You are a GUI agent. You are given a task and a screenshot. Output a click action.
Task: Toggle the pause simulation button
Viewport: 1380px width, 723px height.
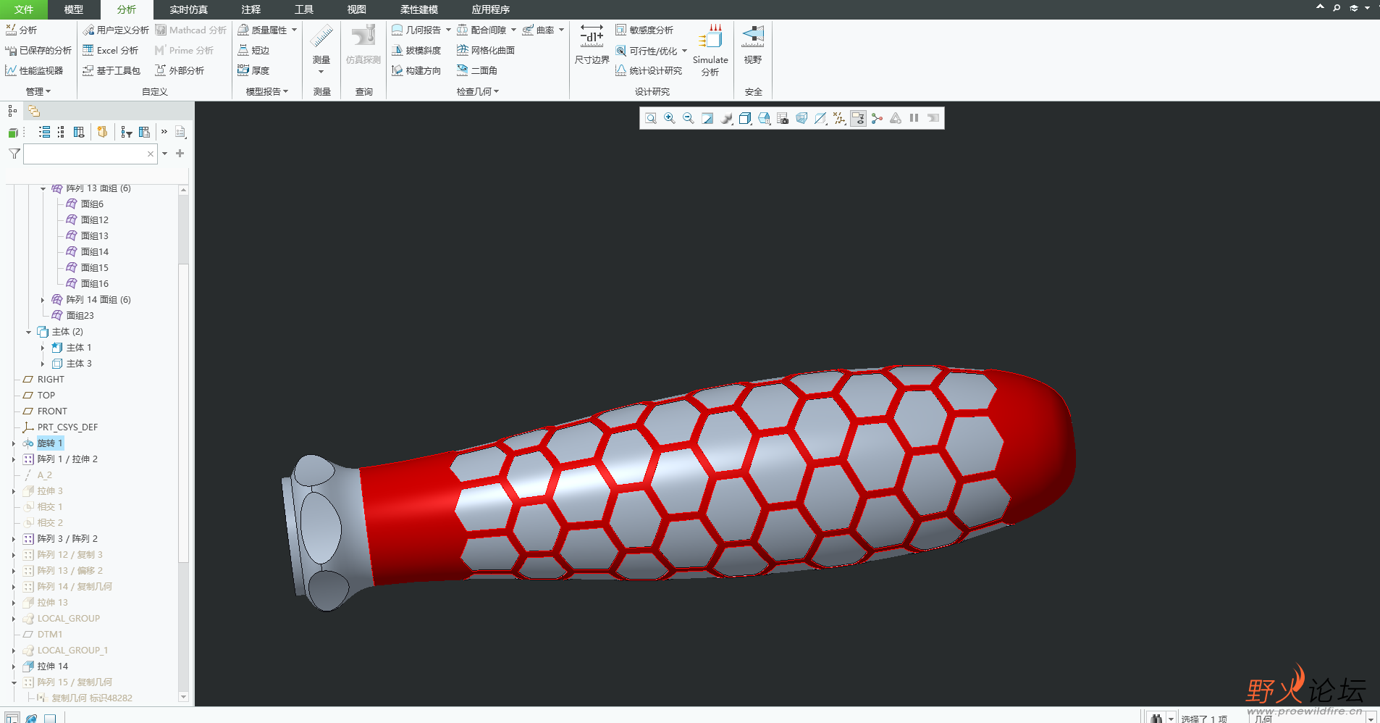pyautogui.click(x=914, y=118)
